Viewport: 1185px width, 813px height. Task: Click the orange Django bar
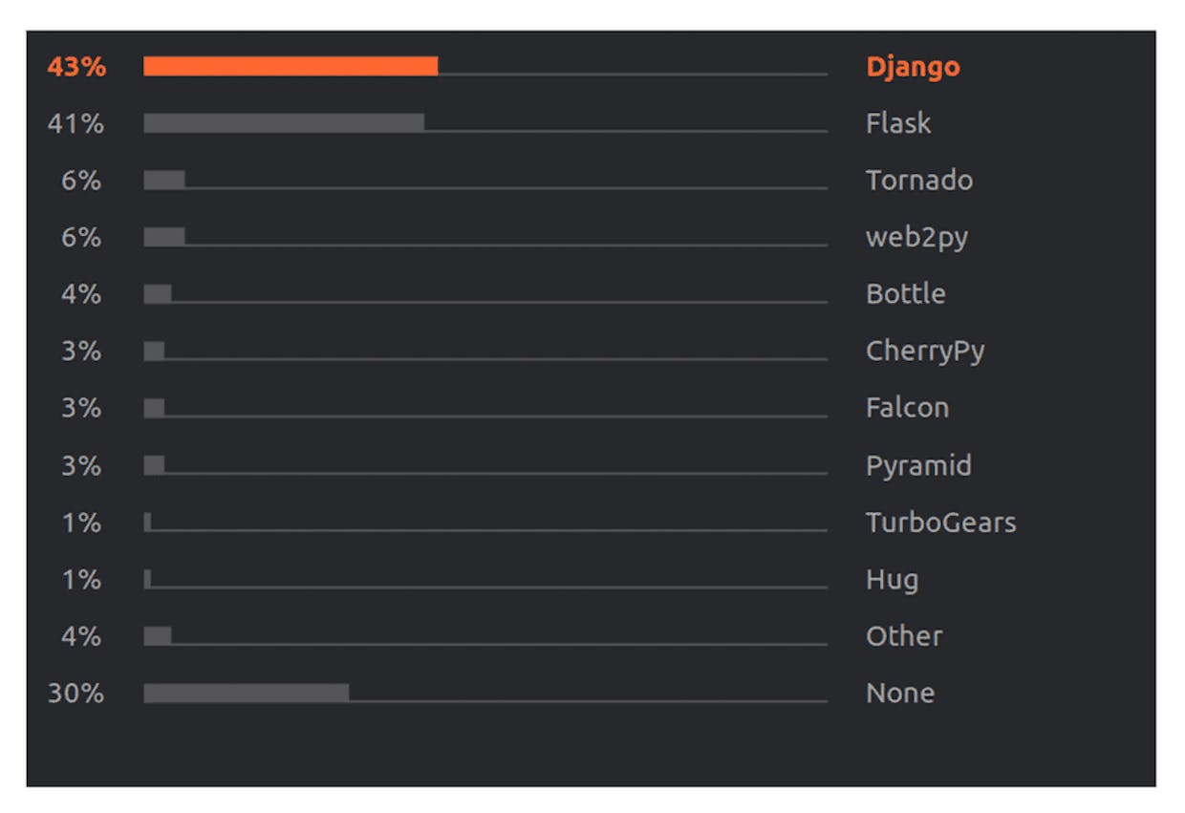[291, 66]
